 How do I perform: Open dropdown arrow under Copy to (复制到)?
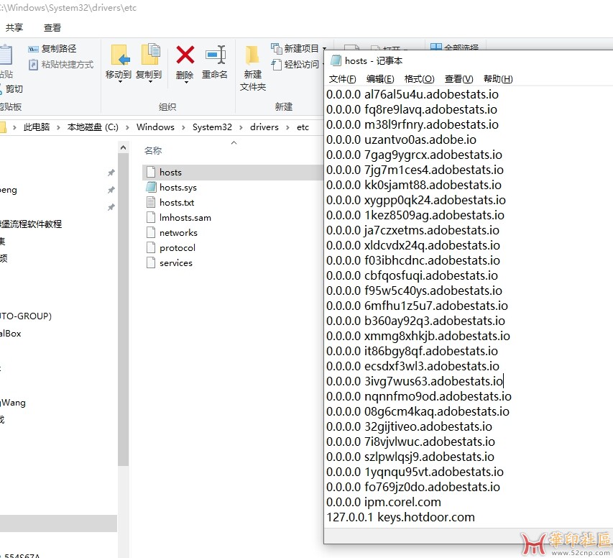[x=150, y=82]
